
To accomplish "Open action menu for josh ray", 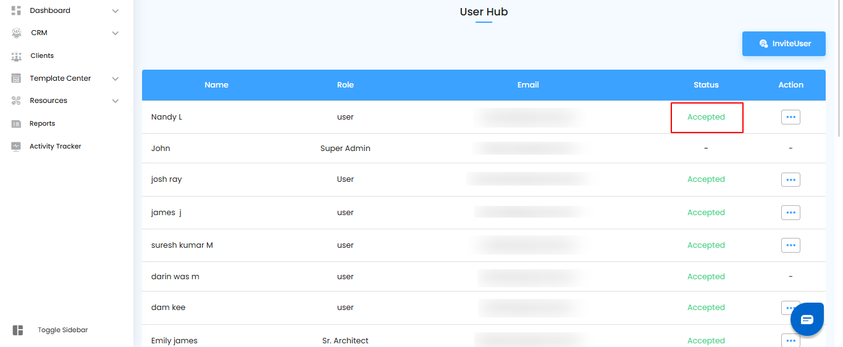I will (x=791, y=179).
